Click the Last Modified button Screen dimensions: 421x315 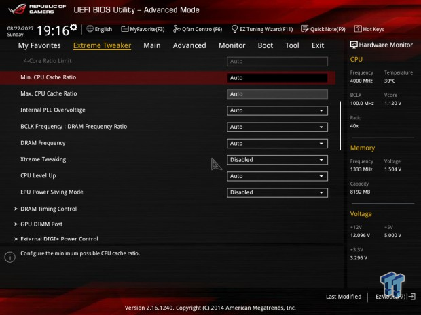point(344,297)
